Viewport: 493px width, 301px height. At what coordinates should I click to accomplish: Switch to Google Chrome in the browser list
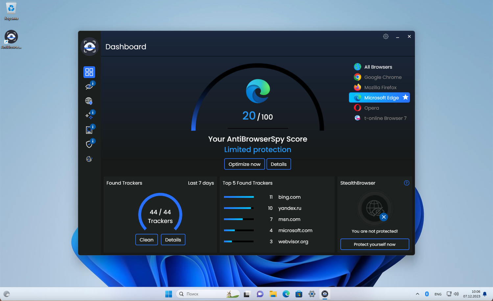point(378,77)
